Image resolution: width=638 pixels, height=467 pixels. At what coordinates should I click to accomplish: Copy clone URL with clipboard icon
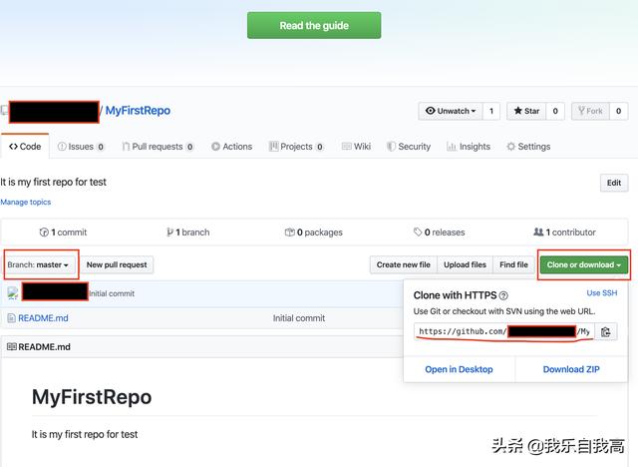[x=606, y=332]
